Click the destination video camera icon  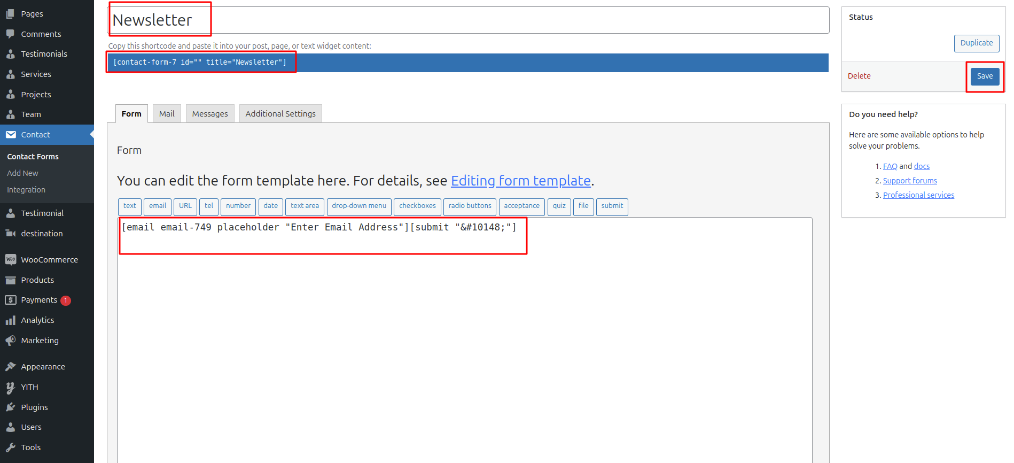coord(10,234)
